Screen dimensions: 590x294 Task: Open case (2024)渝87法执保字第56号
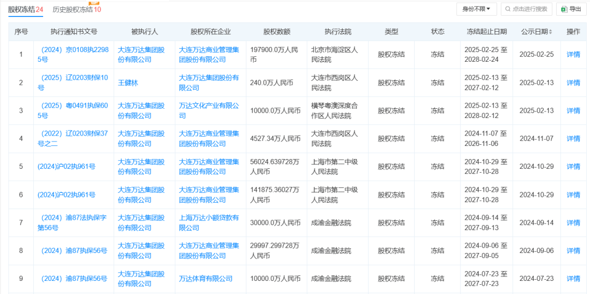(x=73, y=223)
